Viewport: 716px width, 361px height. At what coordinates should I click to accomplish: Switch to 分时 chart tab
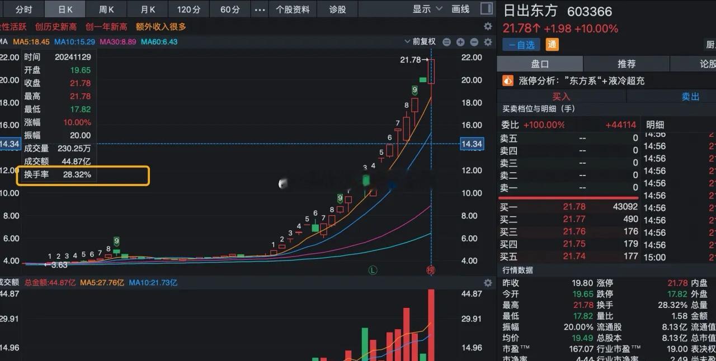23,9
